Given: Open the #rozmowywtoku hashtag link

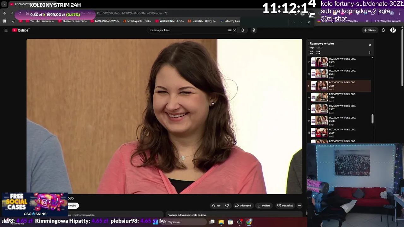Looking at the screenshot, I should 85,215.
